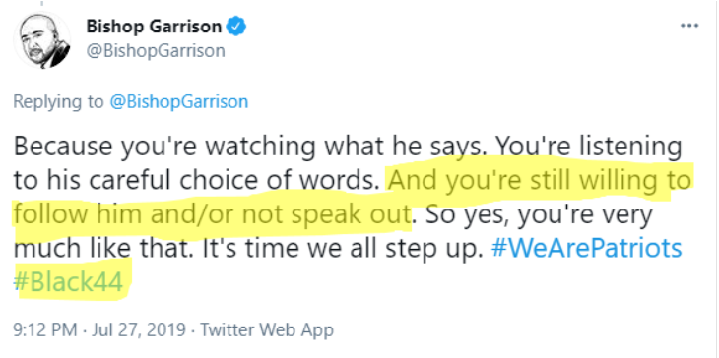Click the words to his careful choice of words
Screen dimensions: 719x358
click(x=198, y=181)
